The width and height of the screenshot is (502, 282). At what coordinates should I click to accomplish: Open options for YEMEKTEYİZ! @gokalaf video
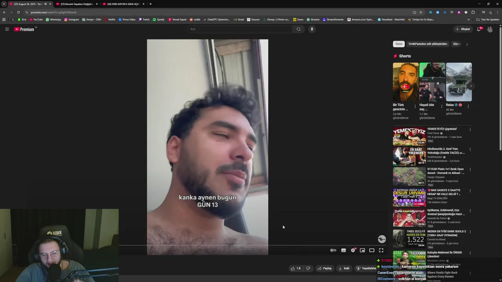470,129
